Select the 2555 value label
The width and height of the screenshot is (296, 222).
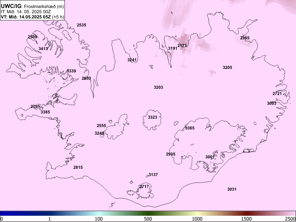point(101,126)
